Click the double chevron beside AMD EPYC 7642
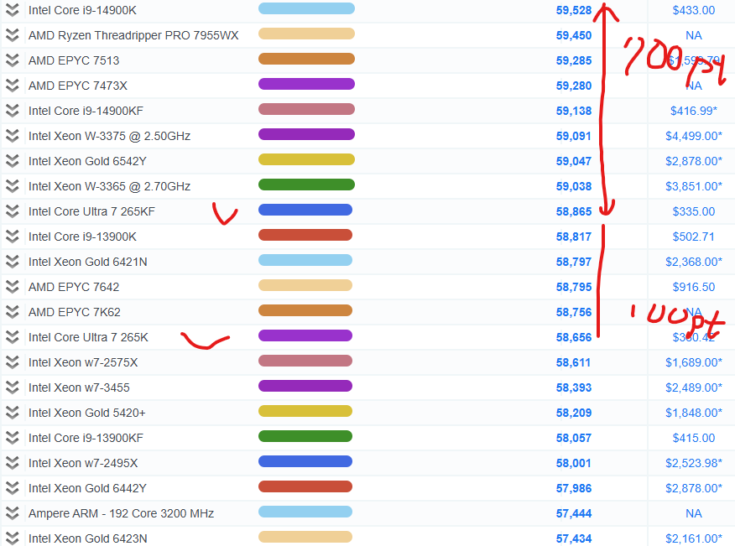Image resolution: width=735 pixels, height=546 pixels. [13, 287]
